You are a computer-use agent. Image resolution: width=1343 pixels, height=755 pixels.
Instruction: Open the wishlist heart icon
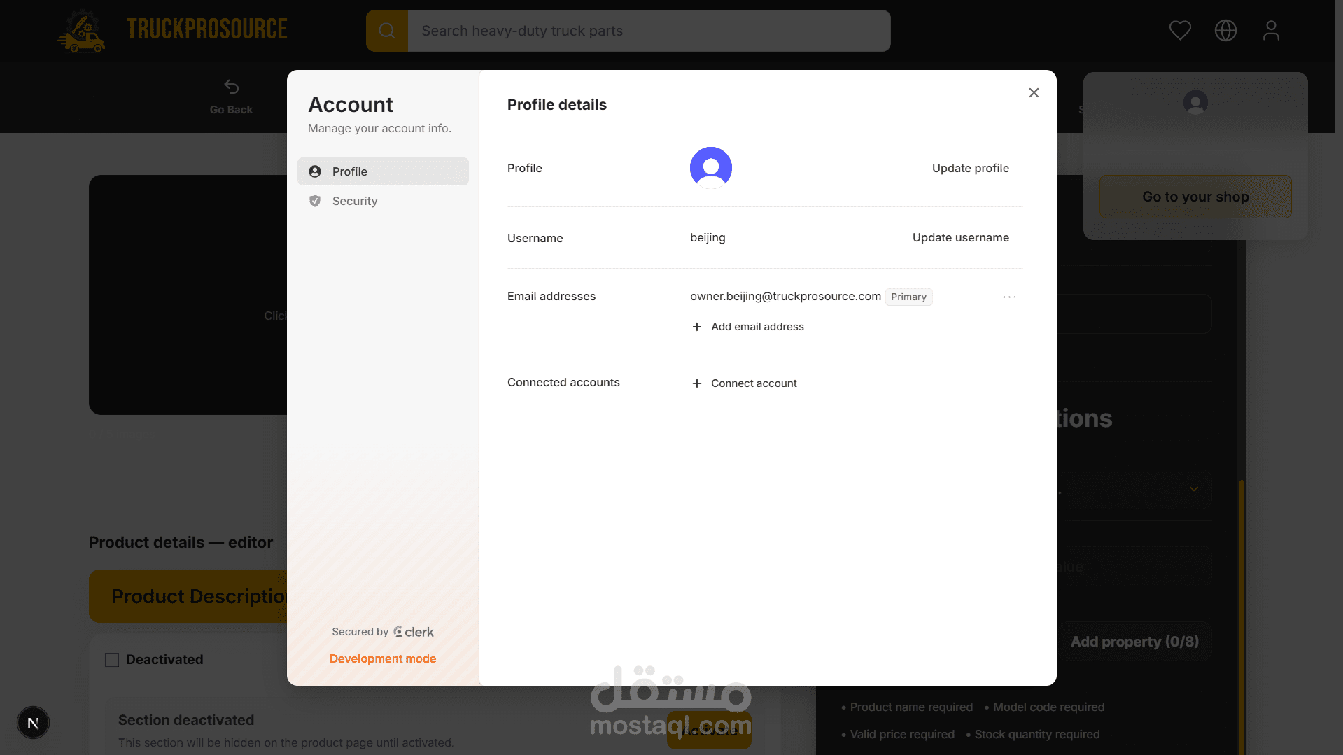tap(1180, 31)
